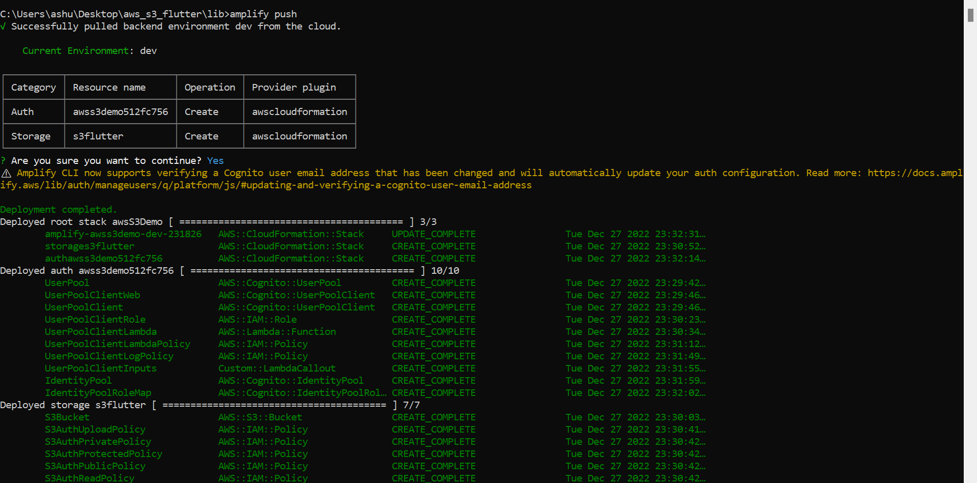The image size is (977, 483).
Task: Click the Amplify CLI warning triangle symbol
Action: [x=6, y=173]
